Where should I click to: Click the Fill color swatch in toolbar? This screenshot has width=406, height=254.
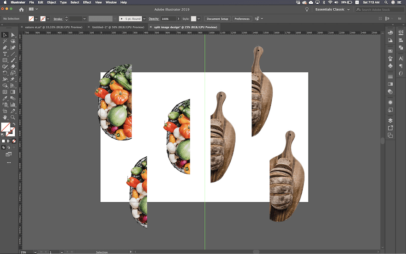point(6,127)
